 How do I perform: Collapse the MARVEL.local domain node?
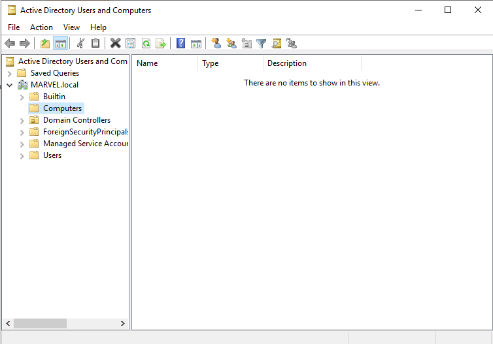click(x=10, y=85)
